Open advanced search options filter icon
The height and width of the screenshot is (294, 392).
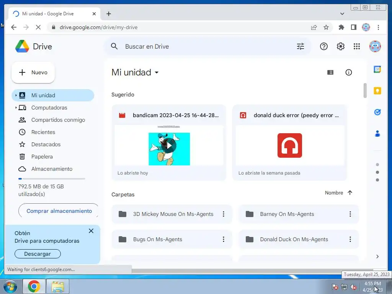[x=300, y=46]
